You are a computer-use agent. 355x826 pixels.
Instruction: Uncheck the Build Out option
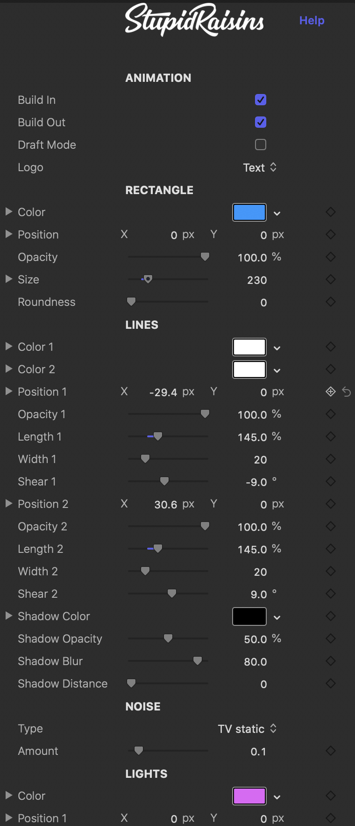261,122
